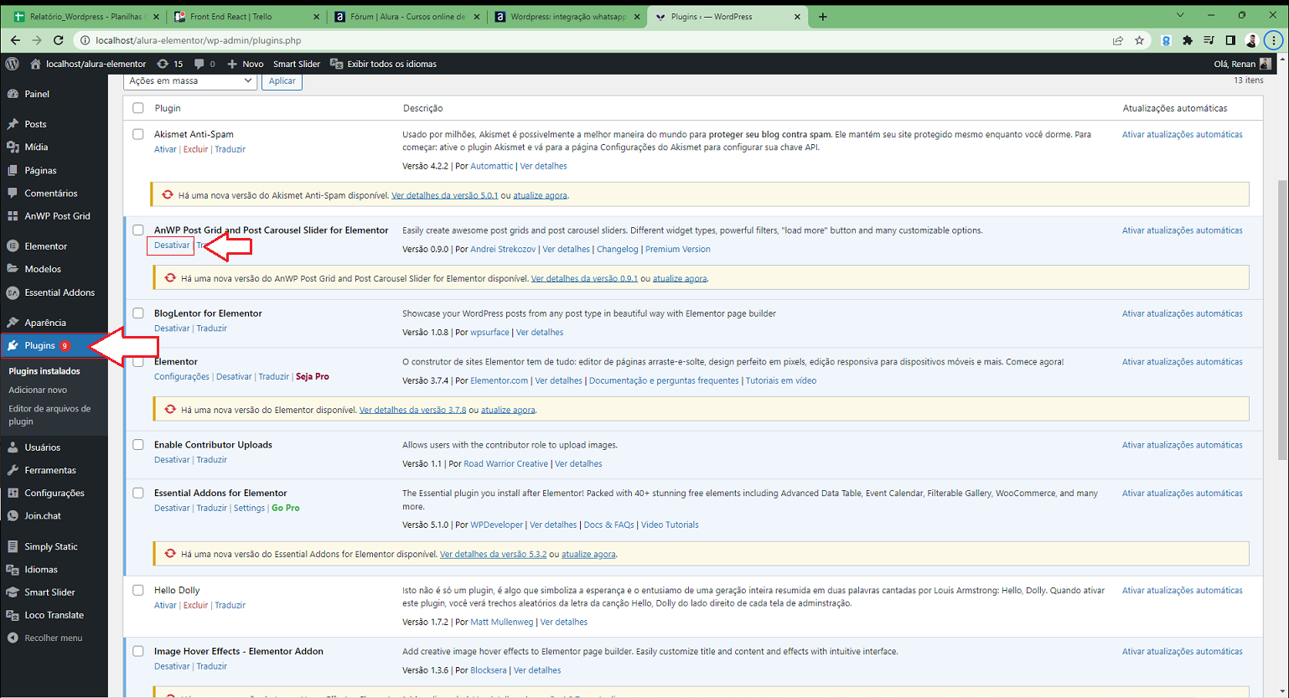Open Ver detalhes da versão 5.3.2 link
The height and width of the screenshot is (698, 1289).
pyautogui.click(x=493, y=554)
